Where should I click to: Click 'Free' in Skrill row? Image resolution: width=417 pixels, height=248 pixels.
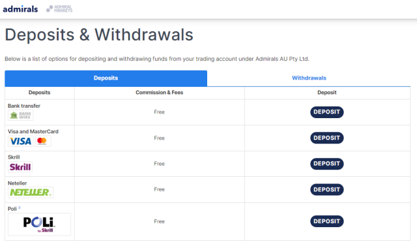click(x=159, y=164)
